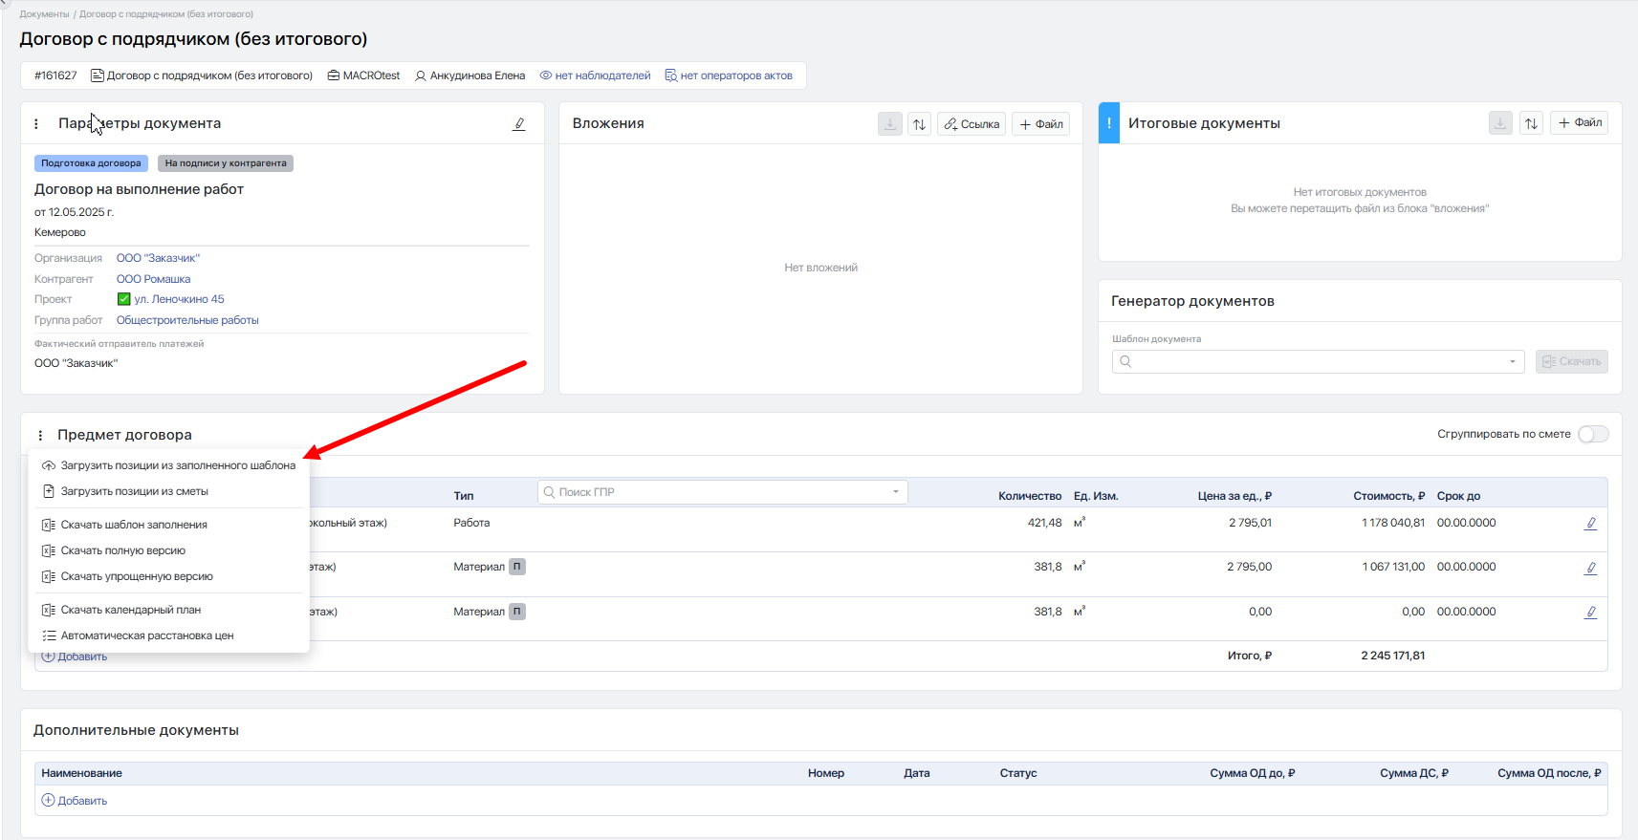Click download icon in Вложения panel

point(890,124)
